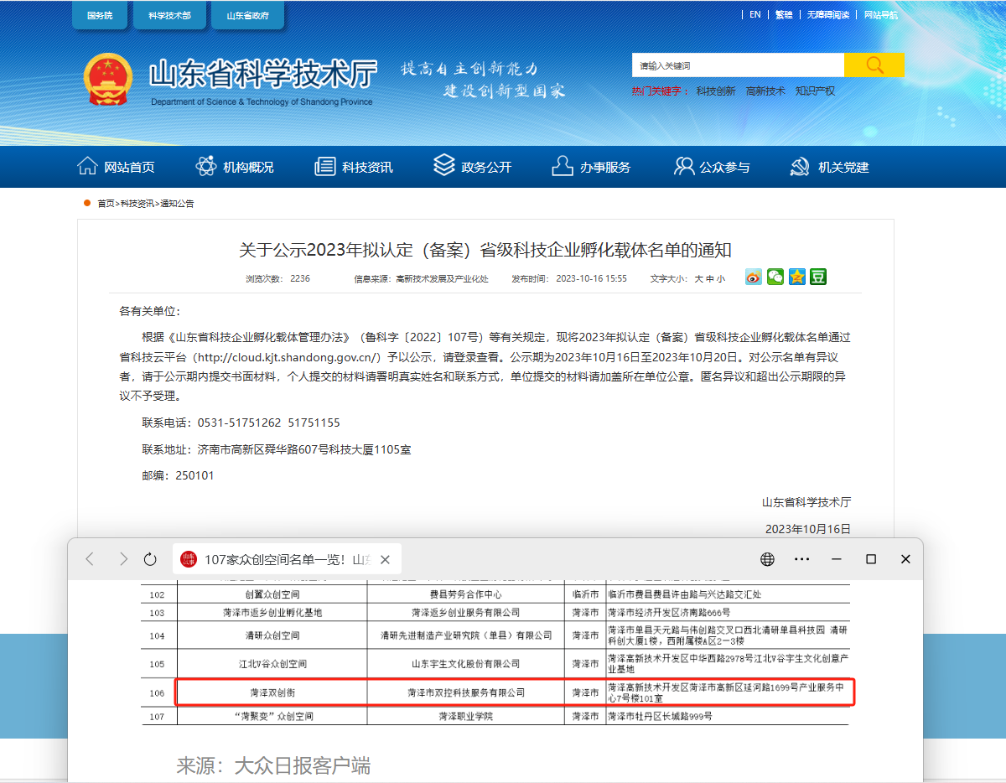
Task: Share to QQ Zone star icon
Action: tap(796, 277)
